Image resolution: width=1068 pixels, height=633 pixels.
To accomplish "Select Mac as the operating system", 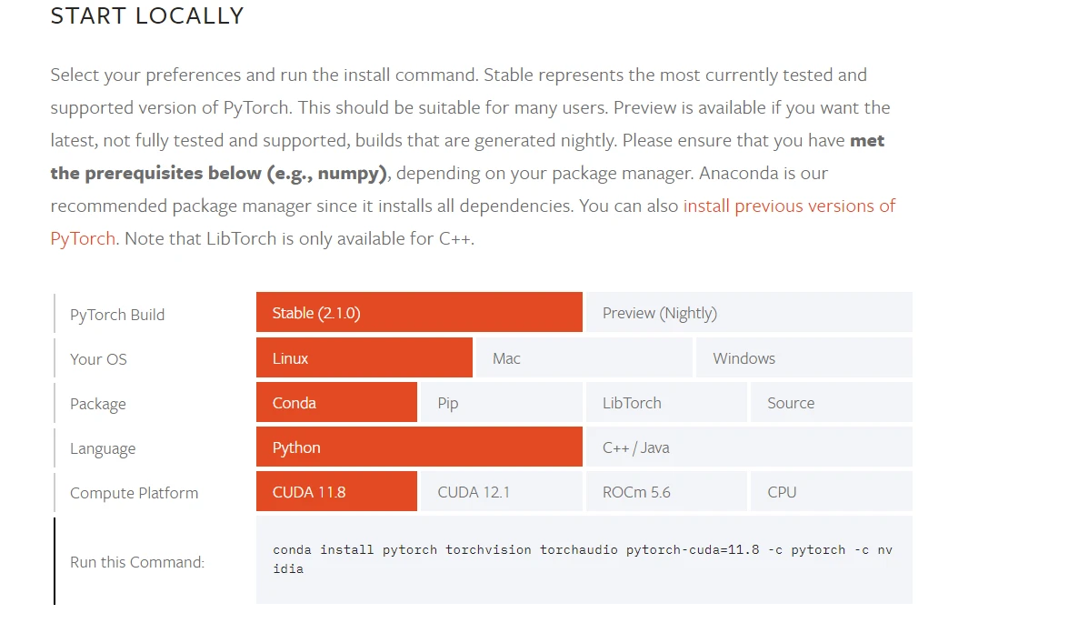I will click(583, 358).
